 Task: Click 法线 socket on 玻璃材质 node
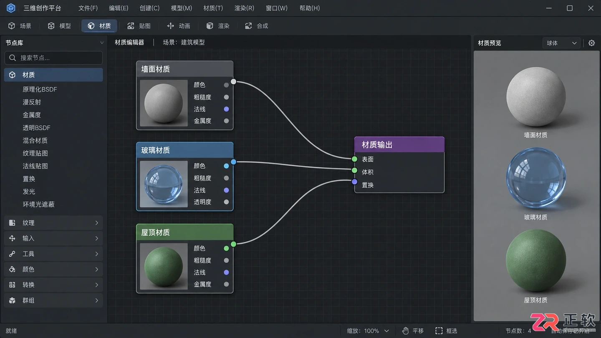(226, 190)
